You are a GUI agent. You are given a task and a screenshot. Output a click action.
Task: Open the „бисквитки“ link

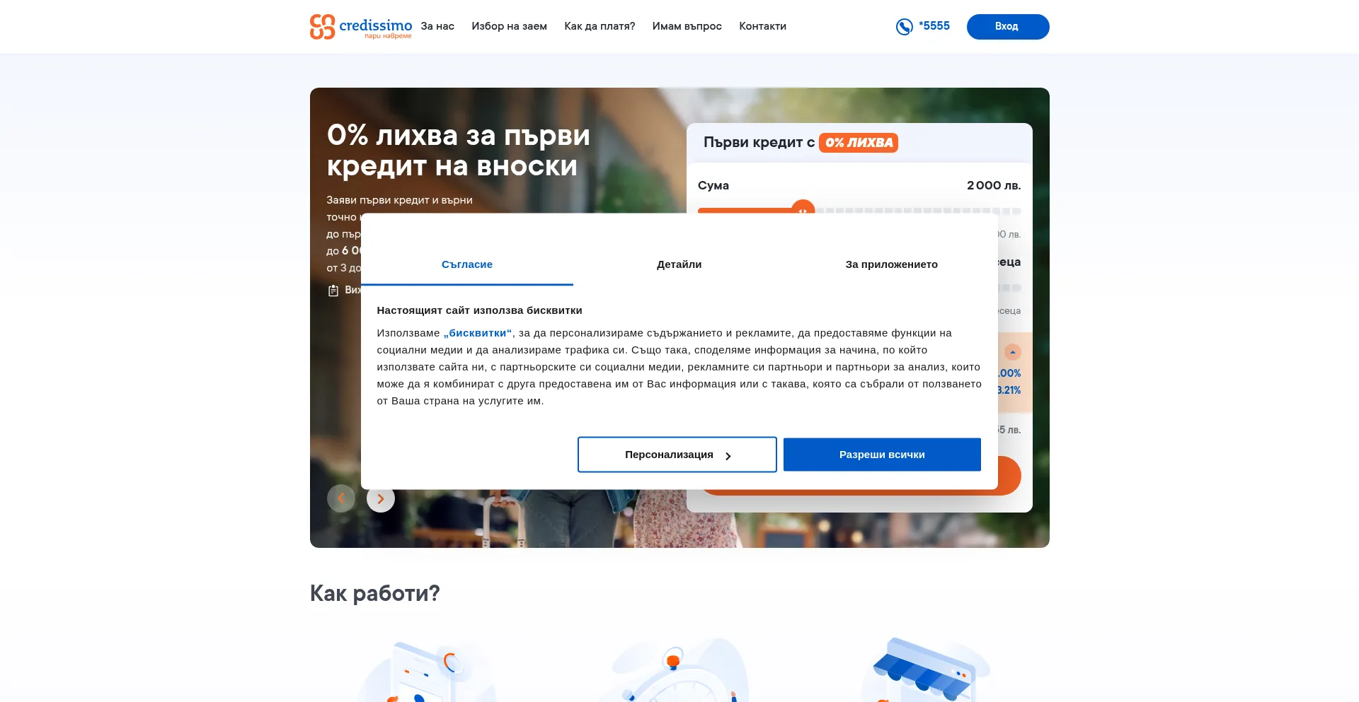click(x=478, y=333)
